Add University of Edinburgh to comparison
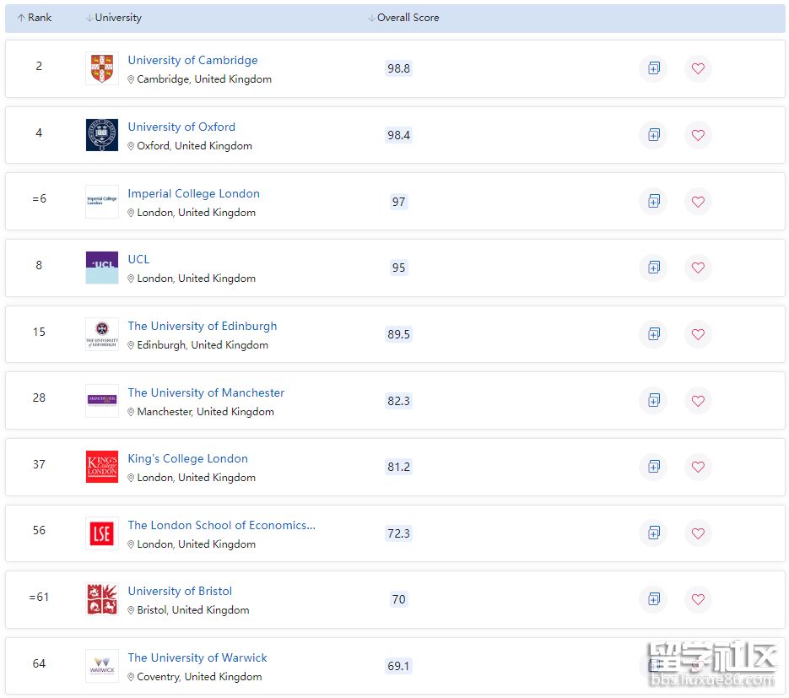Screen dimensions: 789x698 (x=654, y=333)
